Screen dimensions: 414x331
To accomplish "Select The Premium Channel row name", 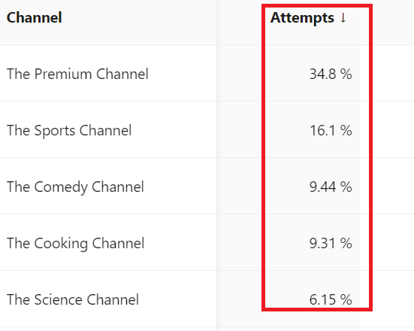I will 77,74.
